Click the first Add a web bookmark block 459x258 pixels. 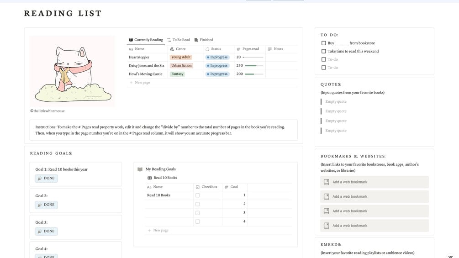point(375,182)
